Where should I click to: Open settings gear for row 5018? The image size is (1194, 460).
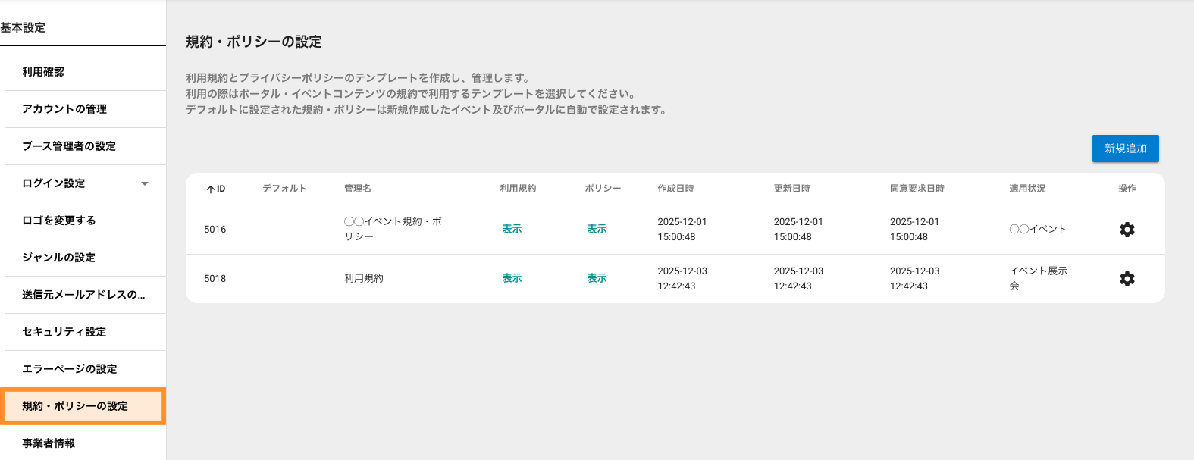[x=1127, y=279]
